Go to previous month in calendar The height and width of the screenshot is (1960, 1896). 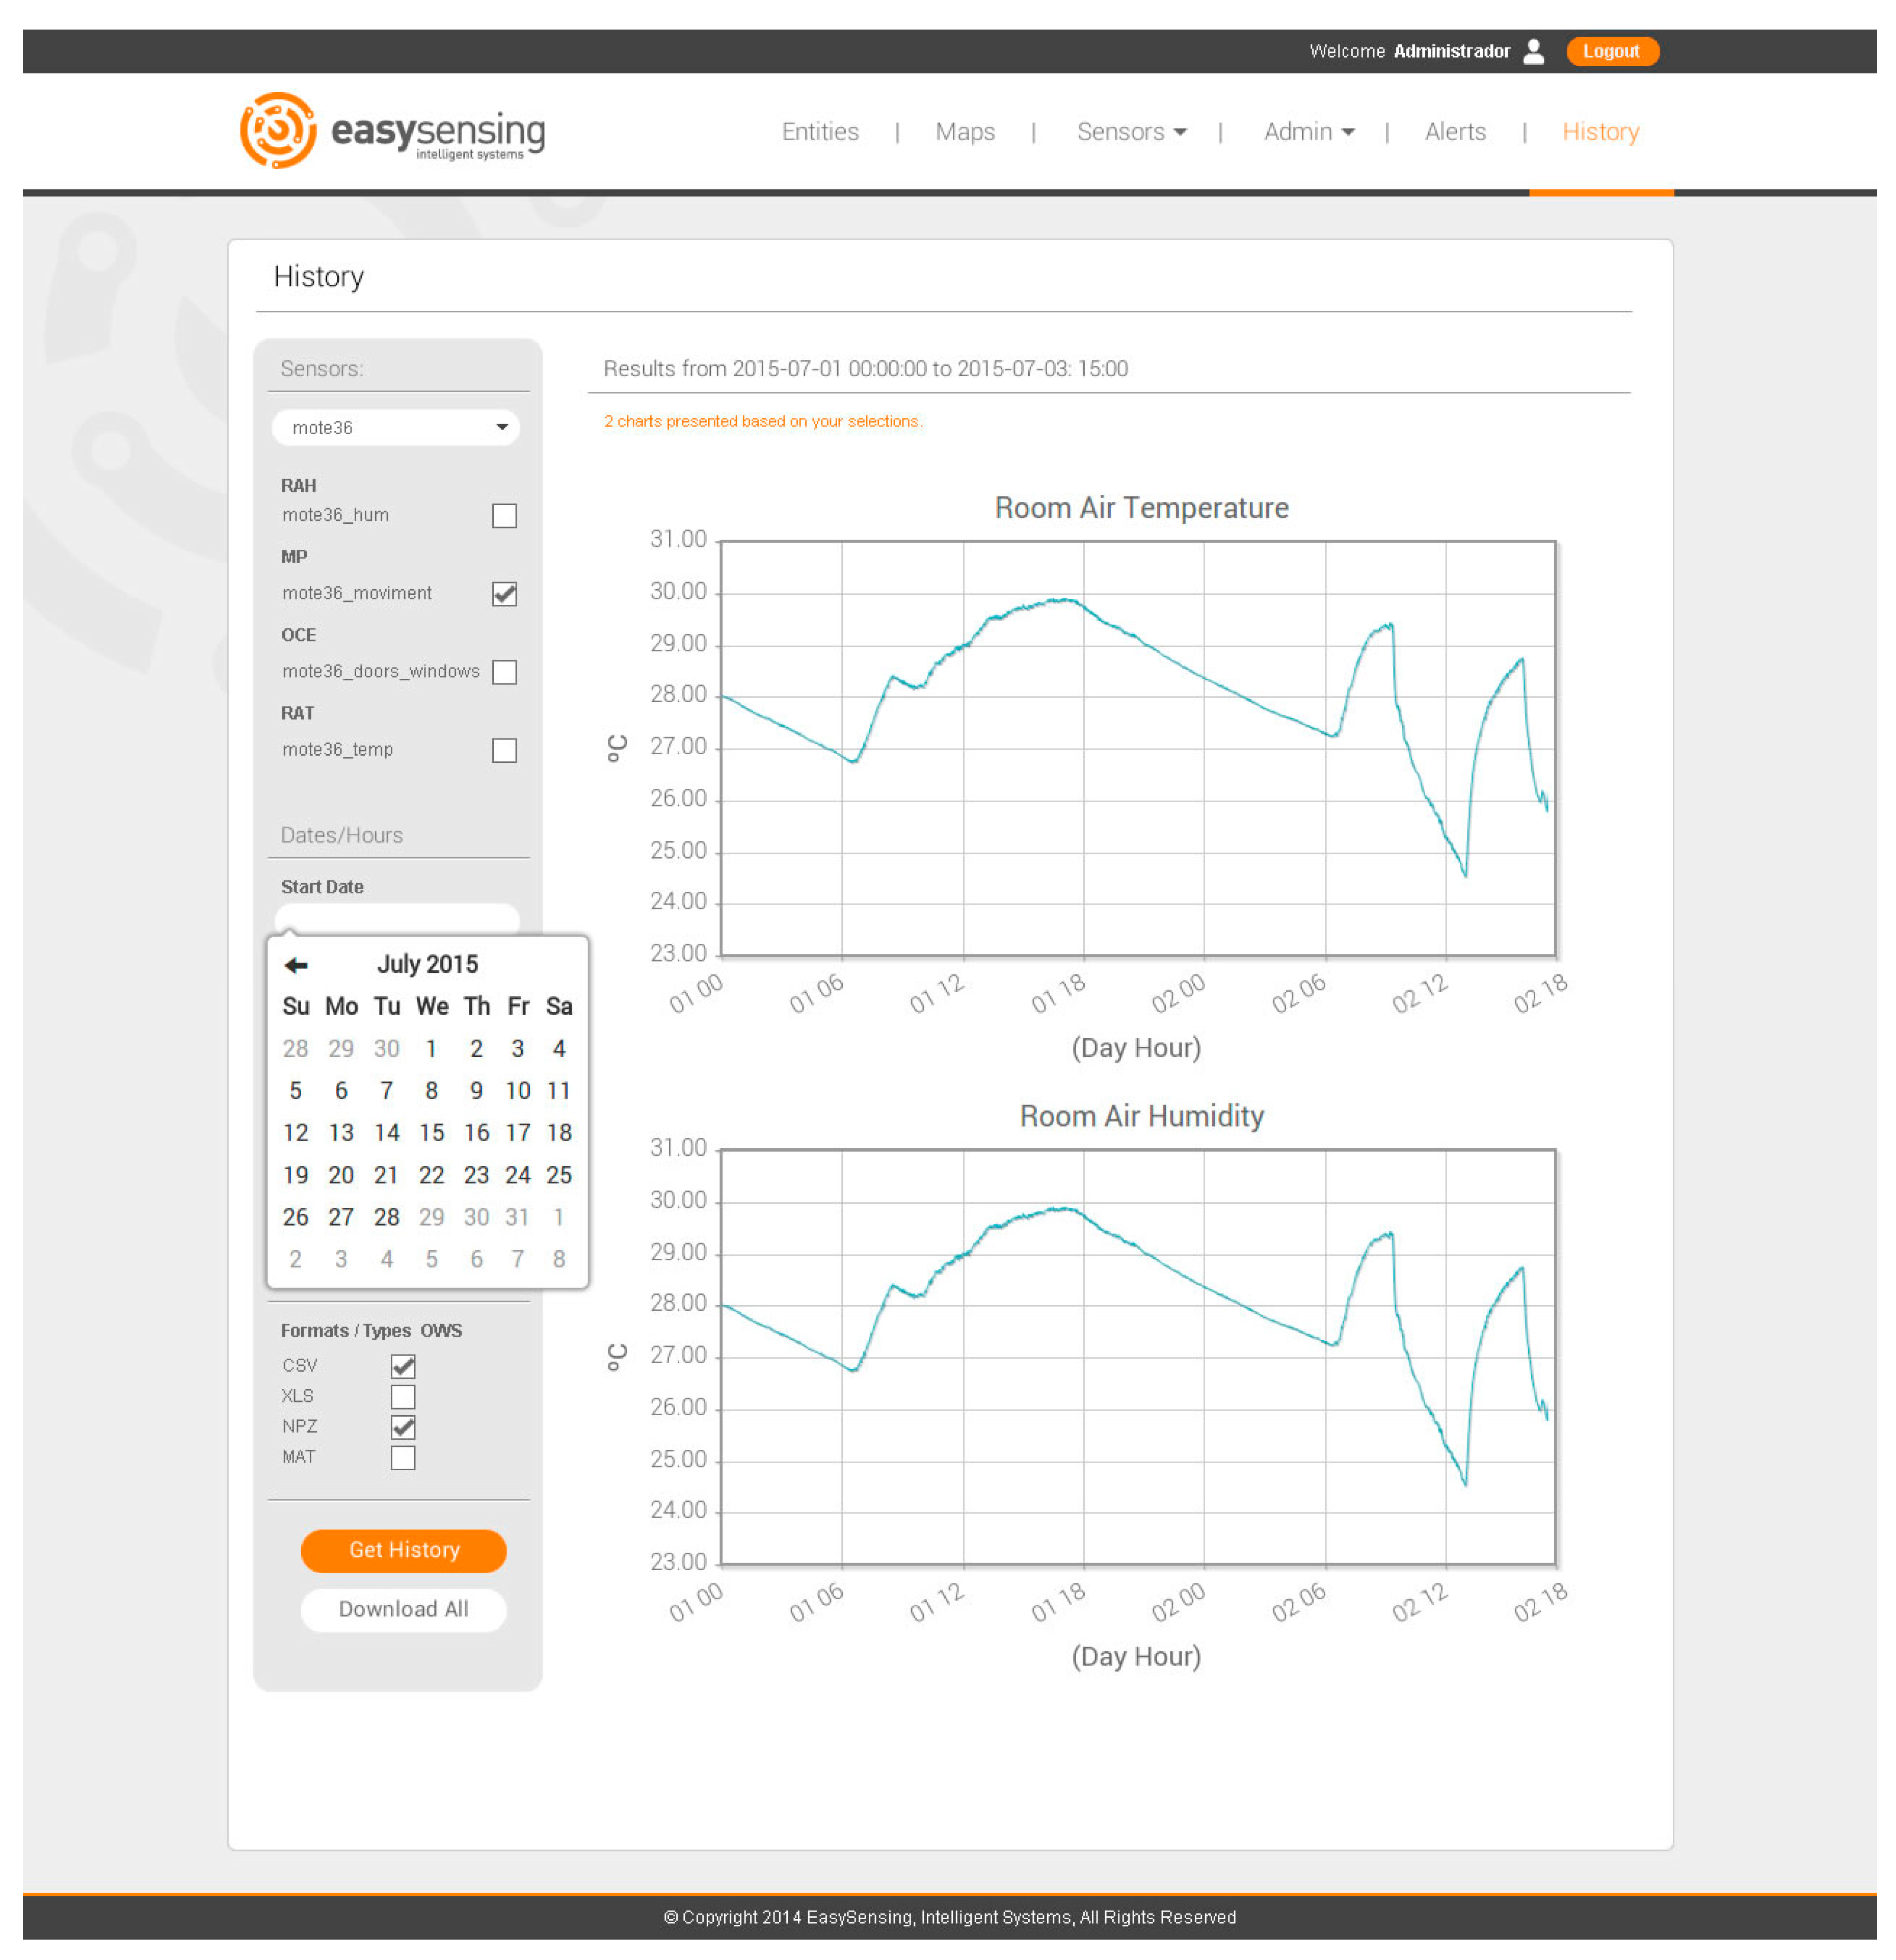[x=296, y=965]
